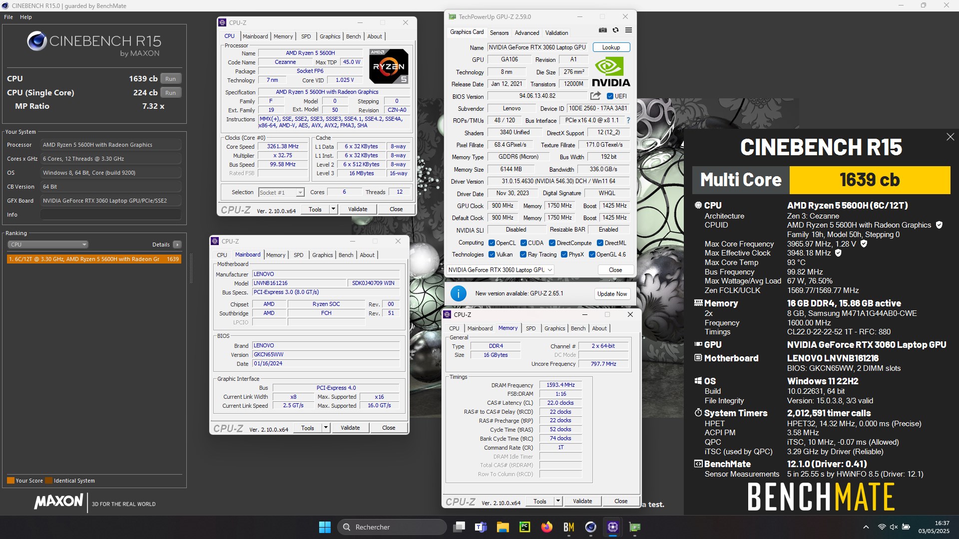The image size is (959, 539).
Task: Open SPD tab in CPU-Z Memory window
Action: tap(530, 328)
